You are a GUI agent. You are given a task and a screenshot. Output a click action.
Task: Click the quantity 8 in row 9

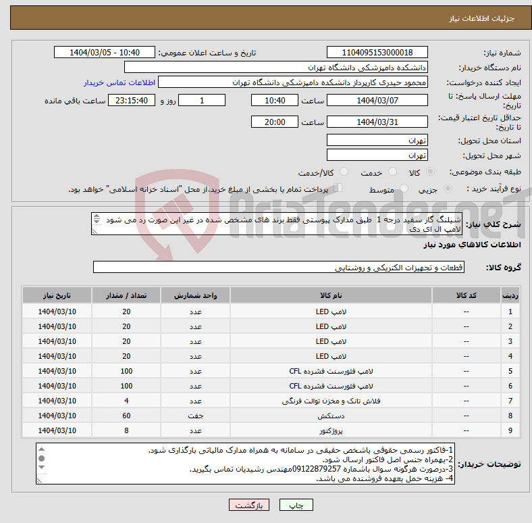[126, 430]
